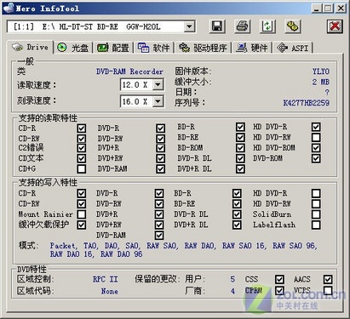Click the red X exit icon

(335, 27)
